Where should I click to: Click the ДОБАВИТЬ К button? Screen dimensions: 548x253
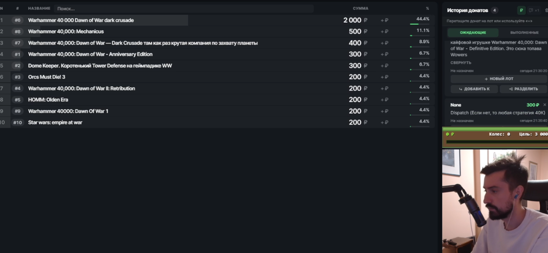pos(474,89)
